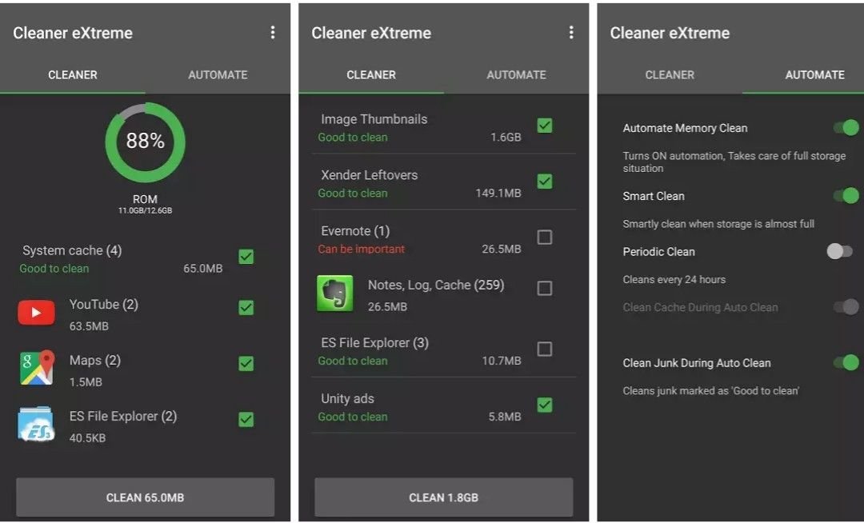
Task: Check the Evernote (1) checkbox
Action: pos(545,238)
